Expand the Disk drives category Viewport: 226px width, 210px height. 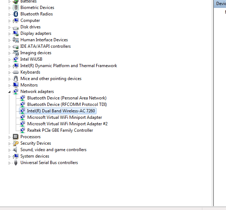click(9, 27)
